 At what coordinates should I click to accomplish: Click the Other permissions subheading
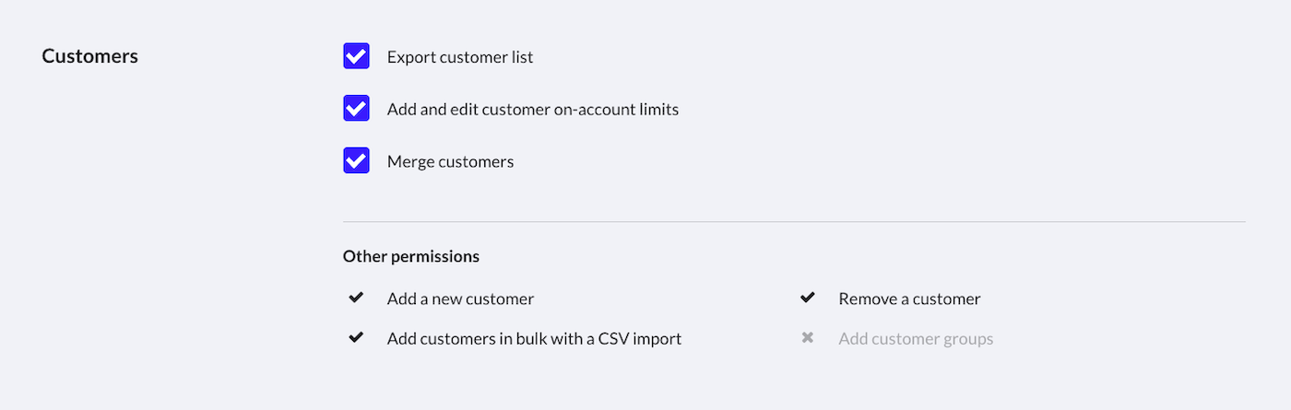click(411, 256)
